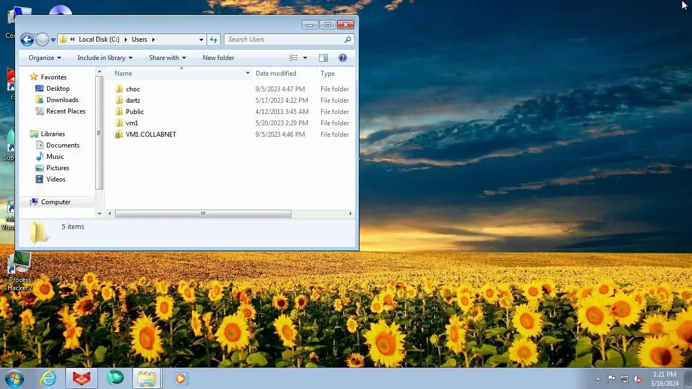Toggle the preview pane
Image resolution: width=692 pixels, height=389 pixels.
(x=323, y=58)
